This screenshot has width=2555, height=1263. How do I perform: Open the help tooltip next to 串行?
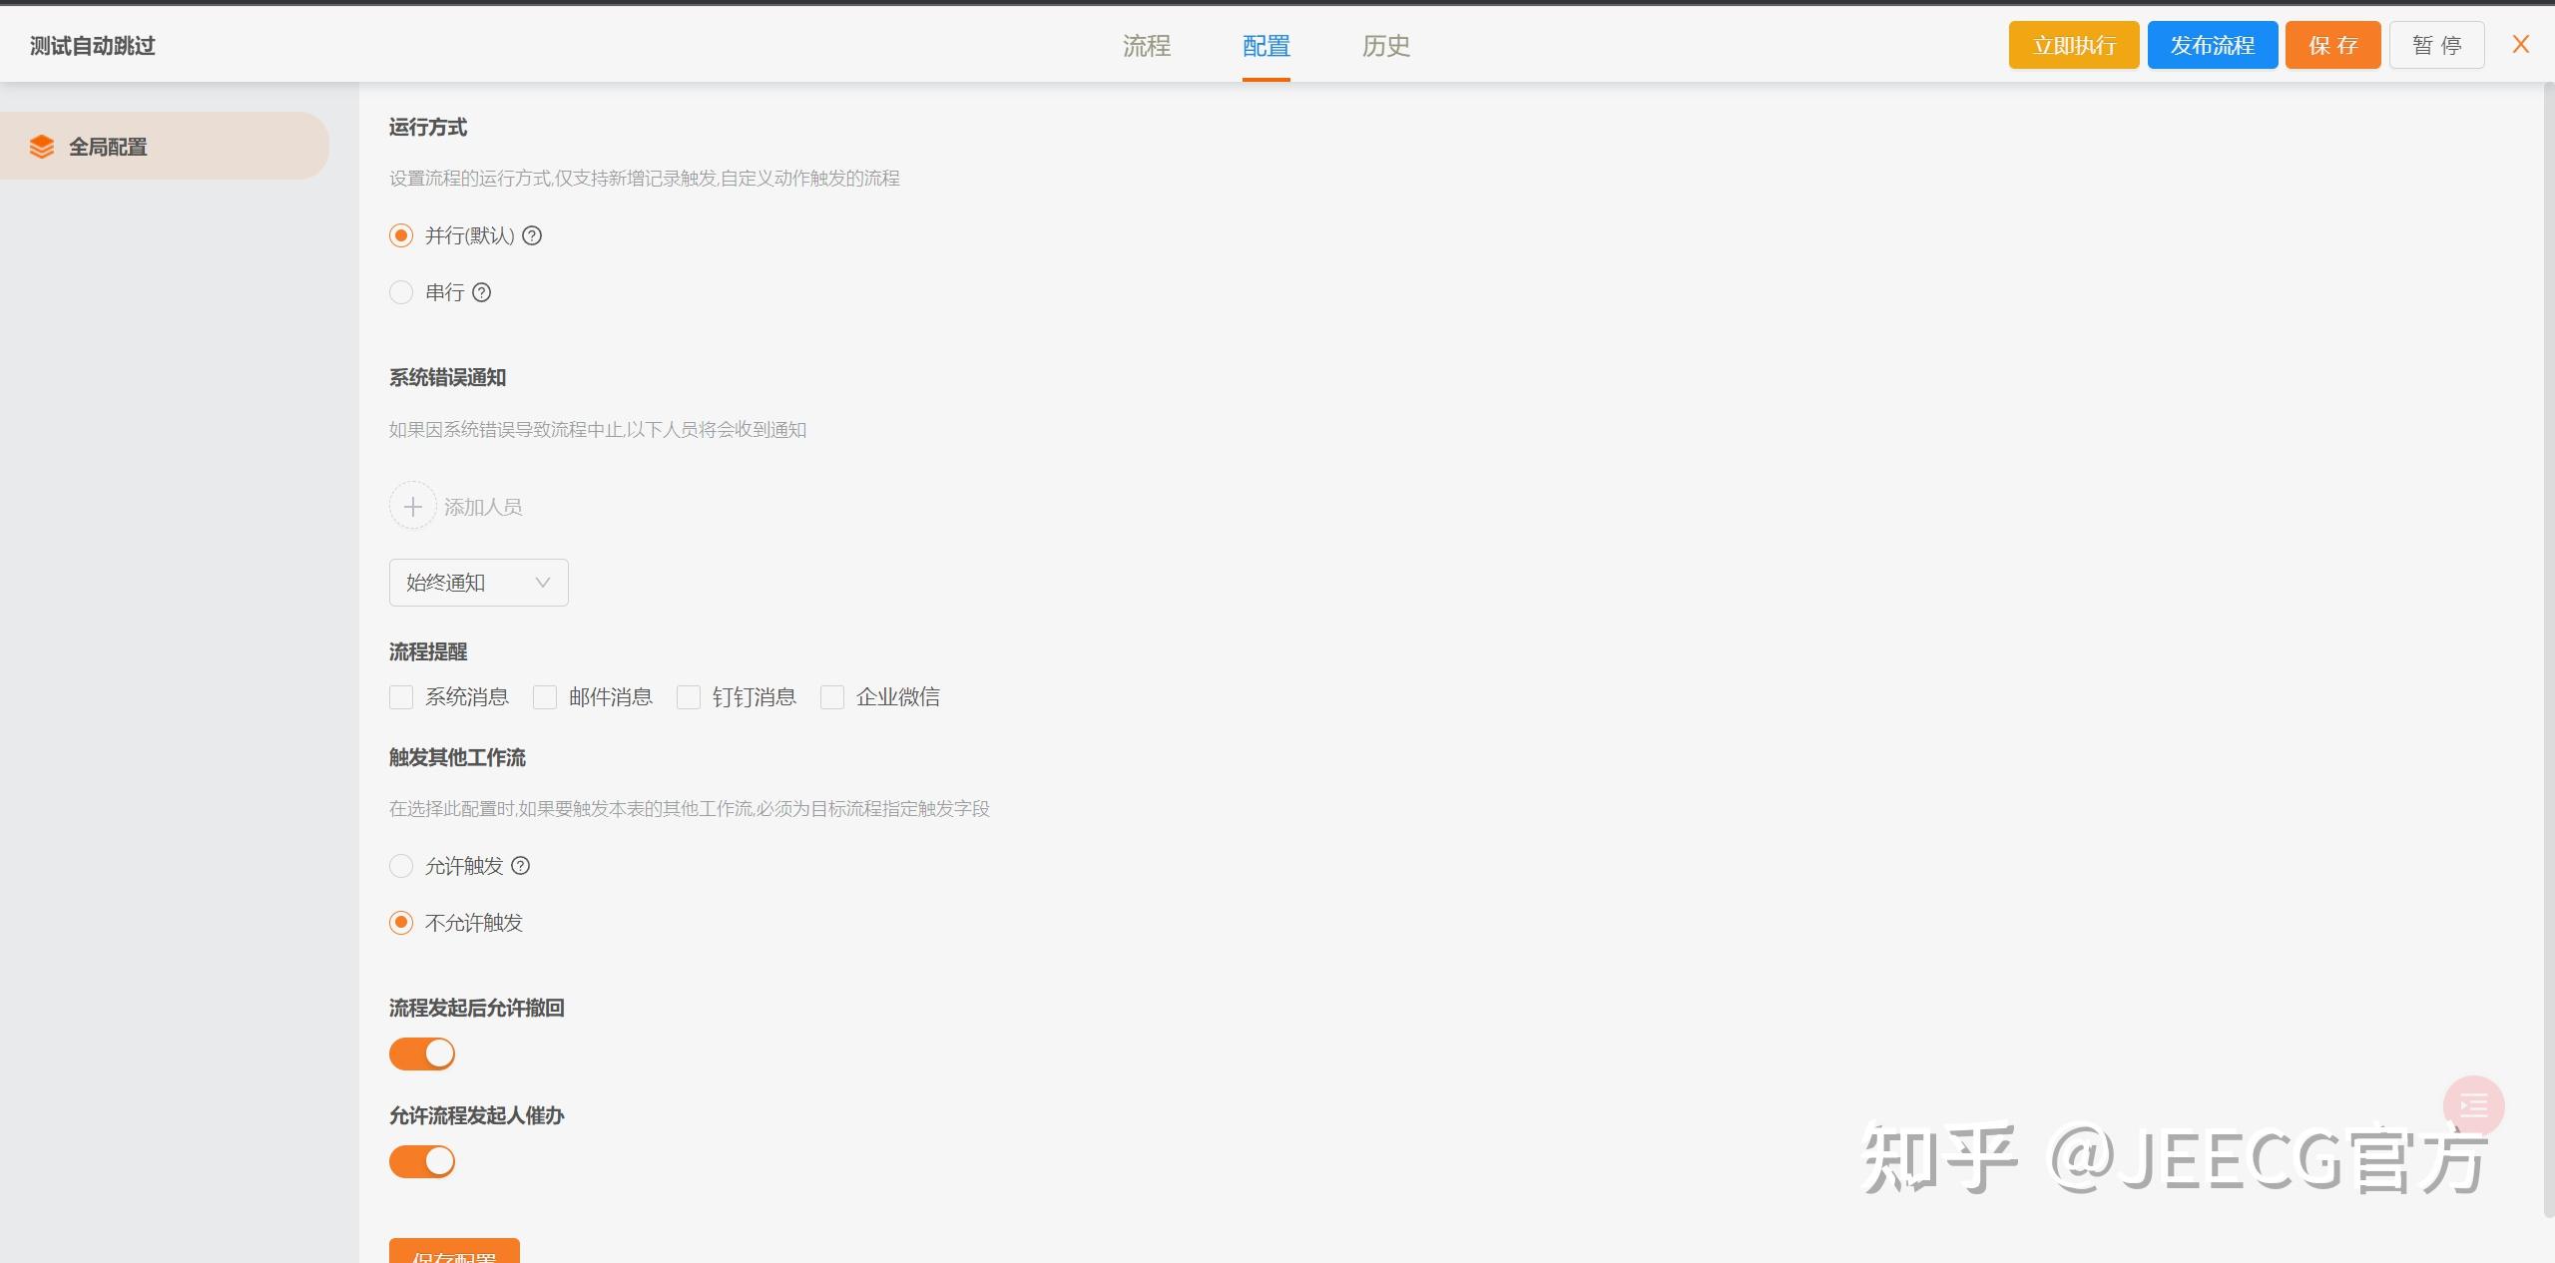(482, 292)
